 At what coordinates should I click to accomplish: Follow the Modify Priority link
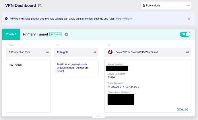click(x=124, y=19)
